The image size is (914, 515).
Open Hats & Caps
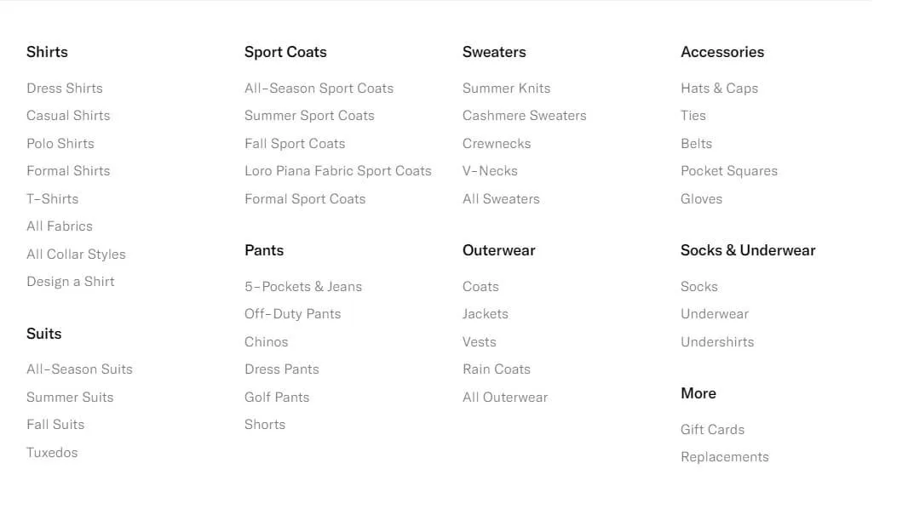(x=719, y=88)
